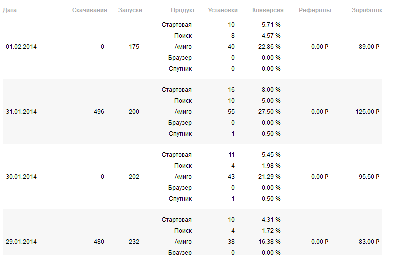Select the 31.01.2014 date cell
Image resolution: width=399 pixels, height=255 pixels.
tap(21, 112)
